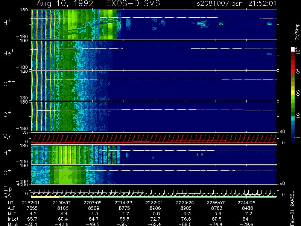Click the altitude value '8763'
Viewport: 301px width, 226px height.
tap(217, 208)
